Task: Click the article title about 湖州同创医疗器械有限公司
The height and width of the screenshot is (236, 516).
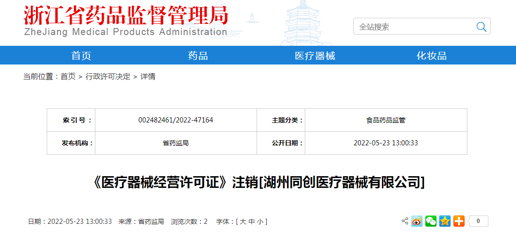Action: click(258, 182)
